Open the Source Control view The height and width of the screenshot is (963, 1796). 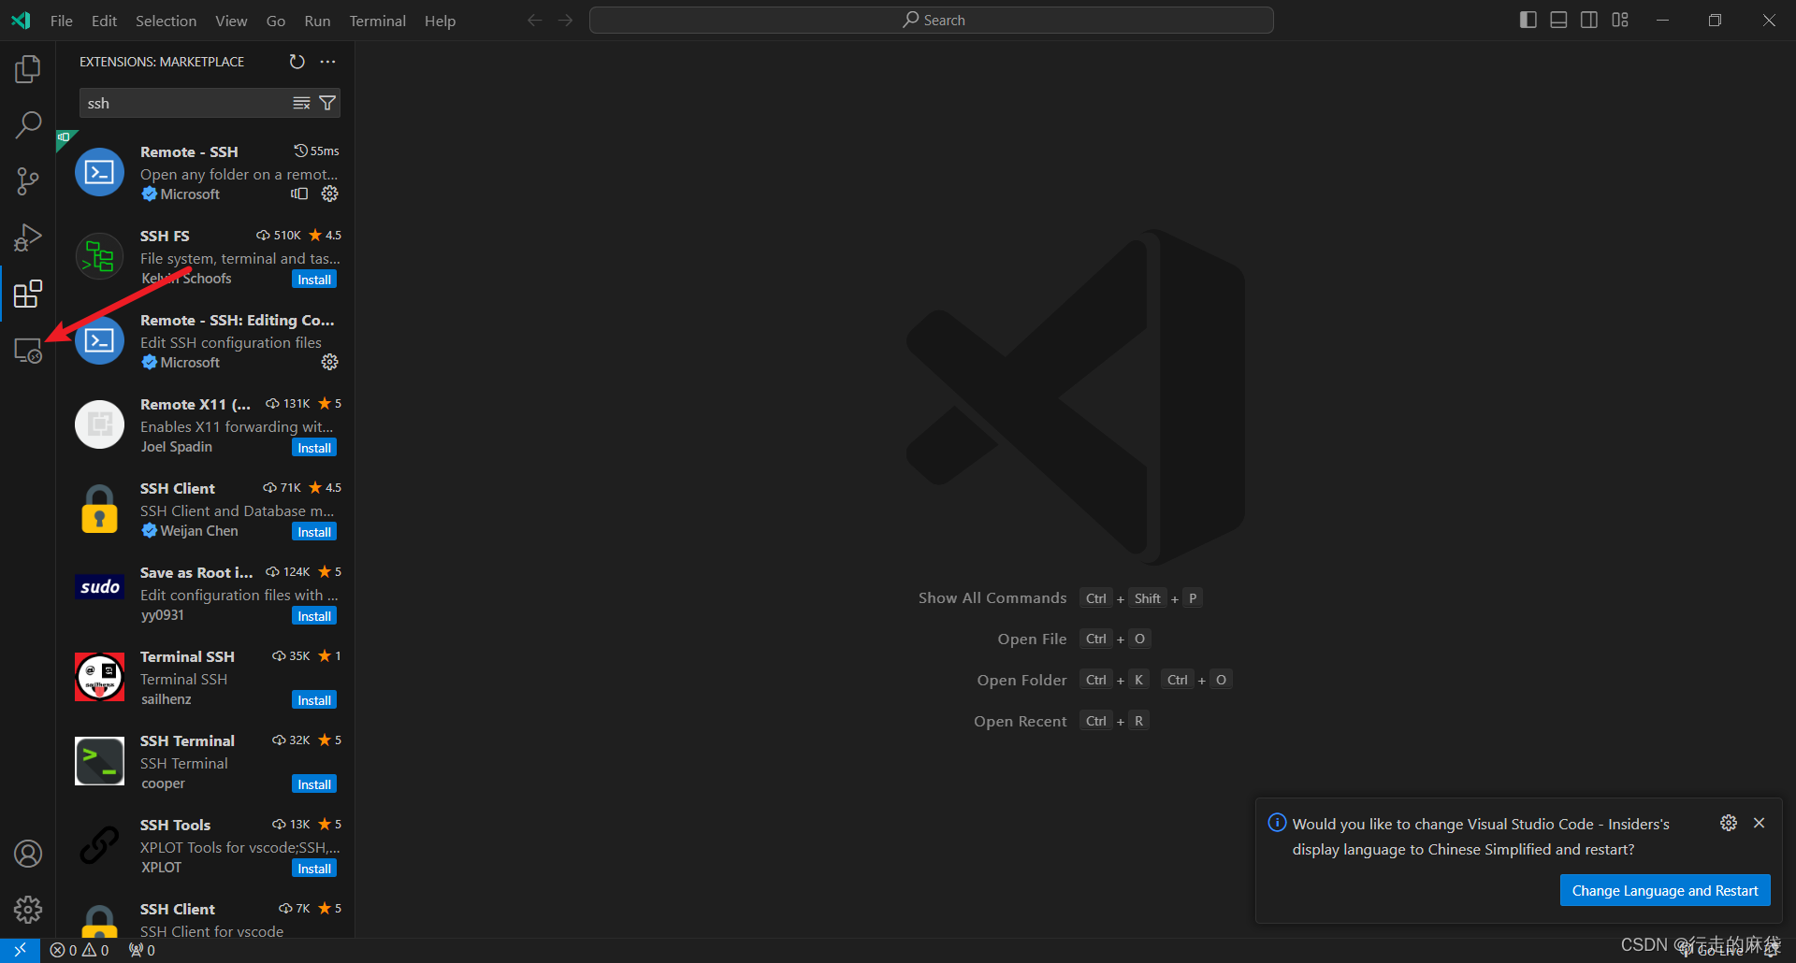[x=28, y=181]
